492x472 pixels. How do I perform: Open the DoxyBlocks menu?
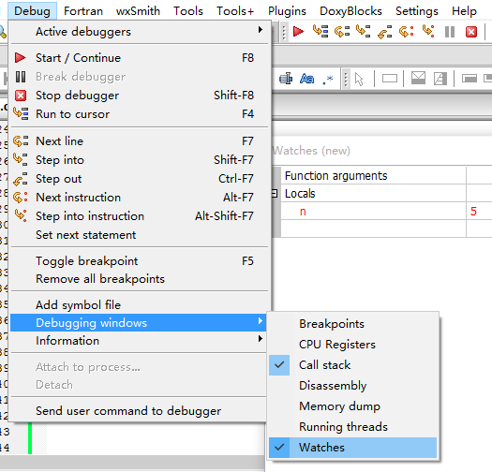(350, 11)
